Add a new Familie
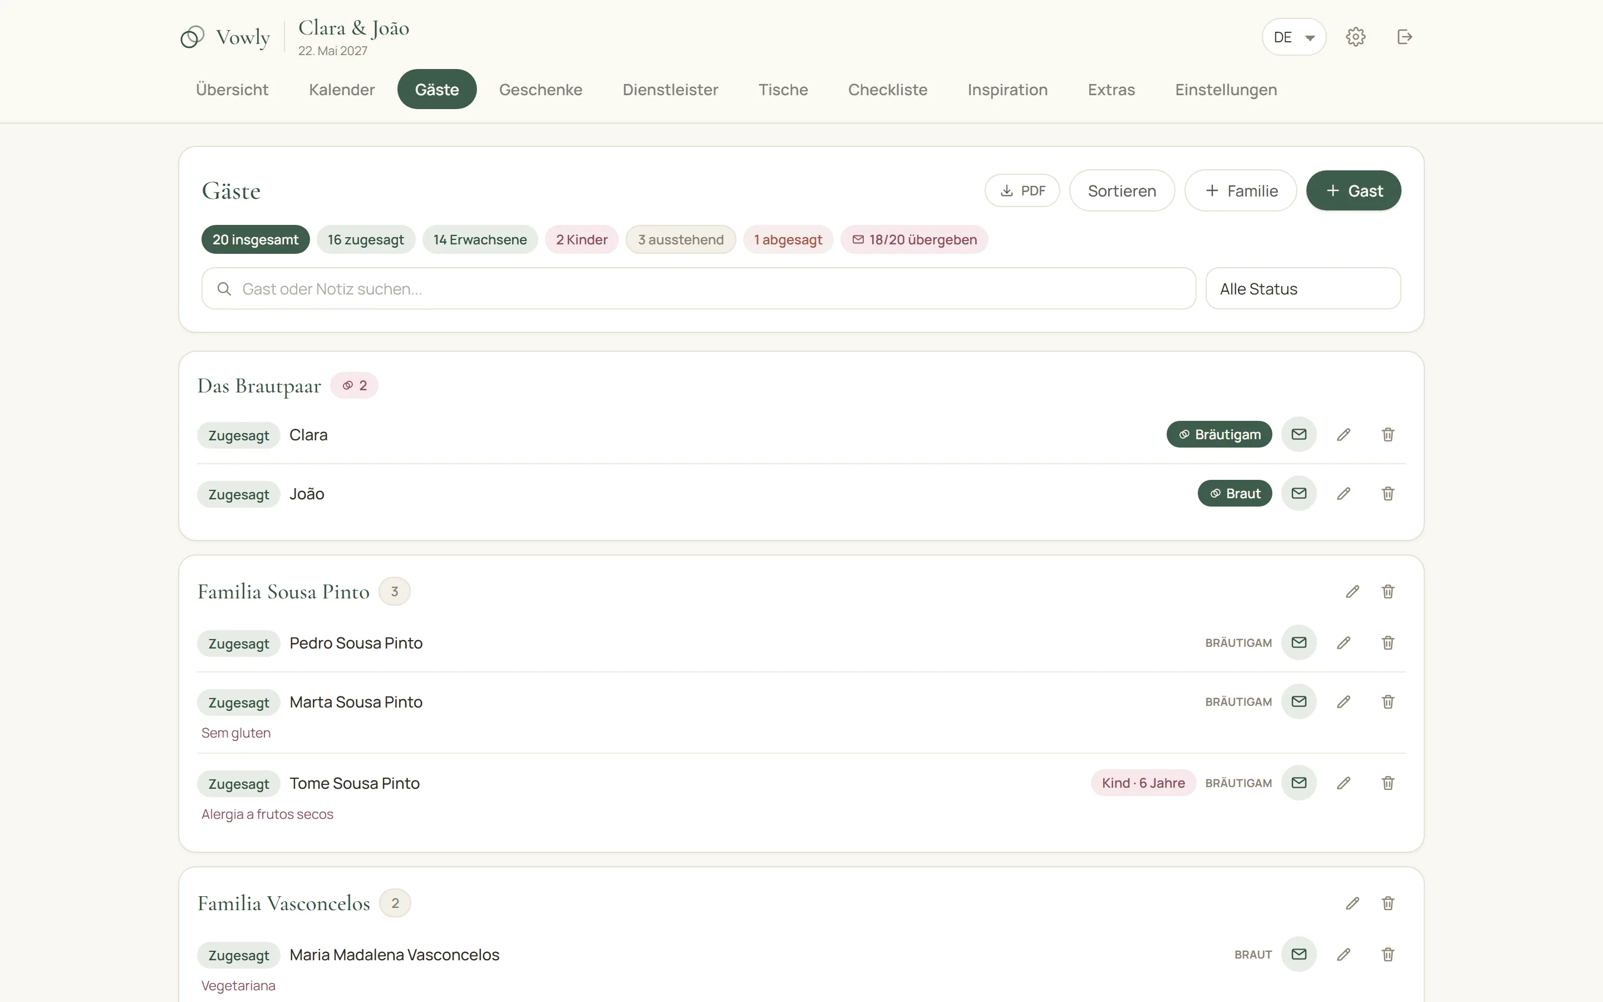The width and height of the screenshot is (1603, 1002). pyautogui.click(x=1241, y=191)
